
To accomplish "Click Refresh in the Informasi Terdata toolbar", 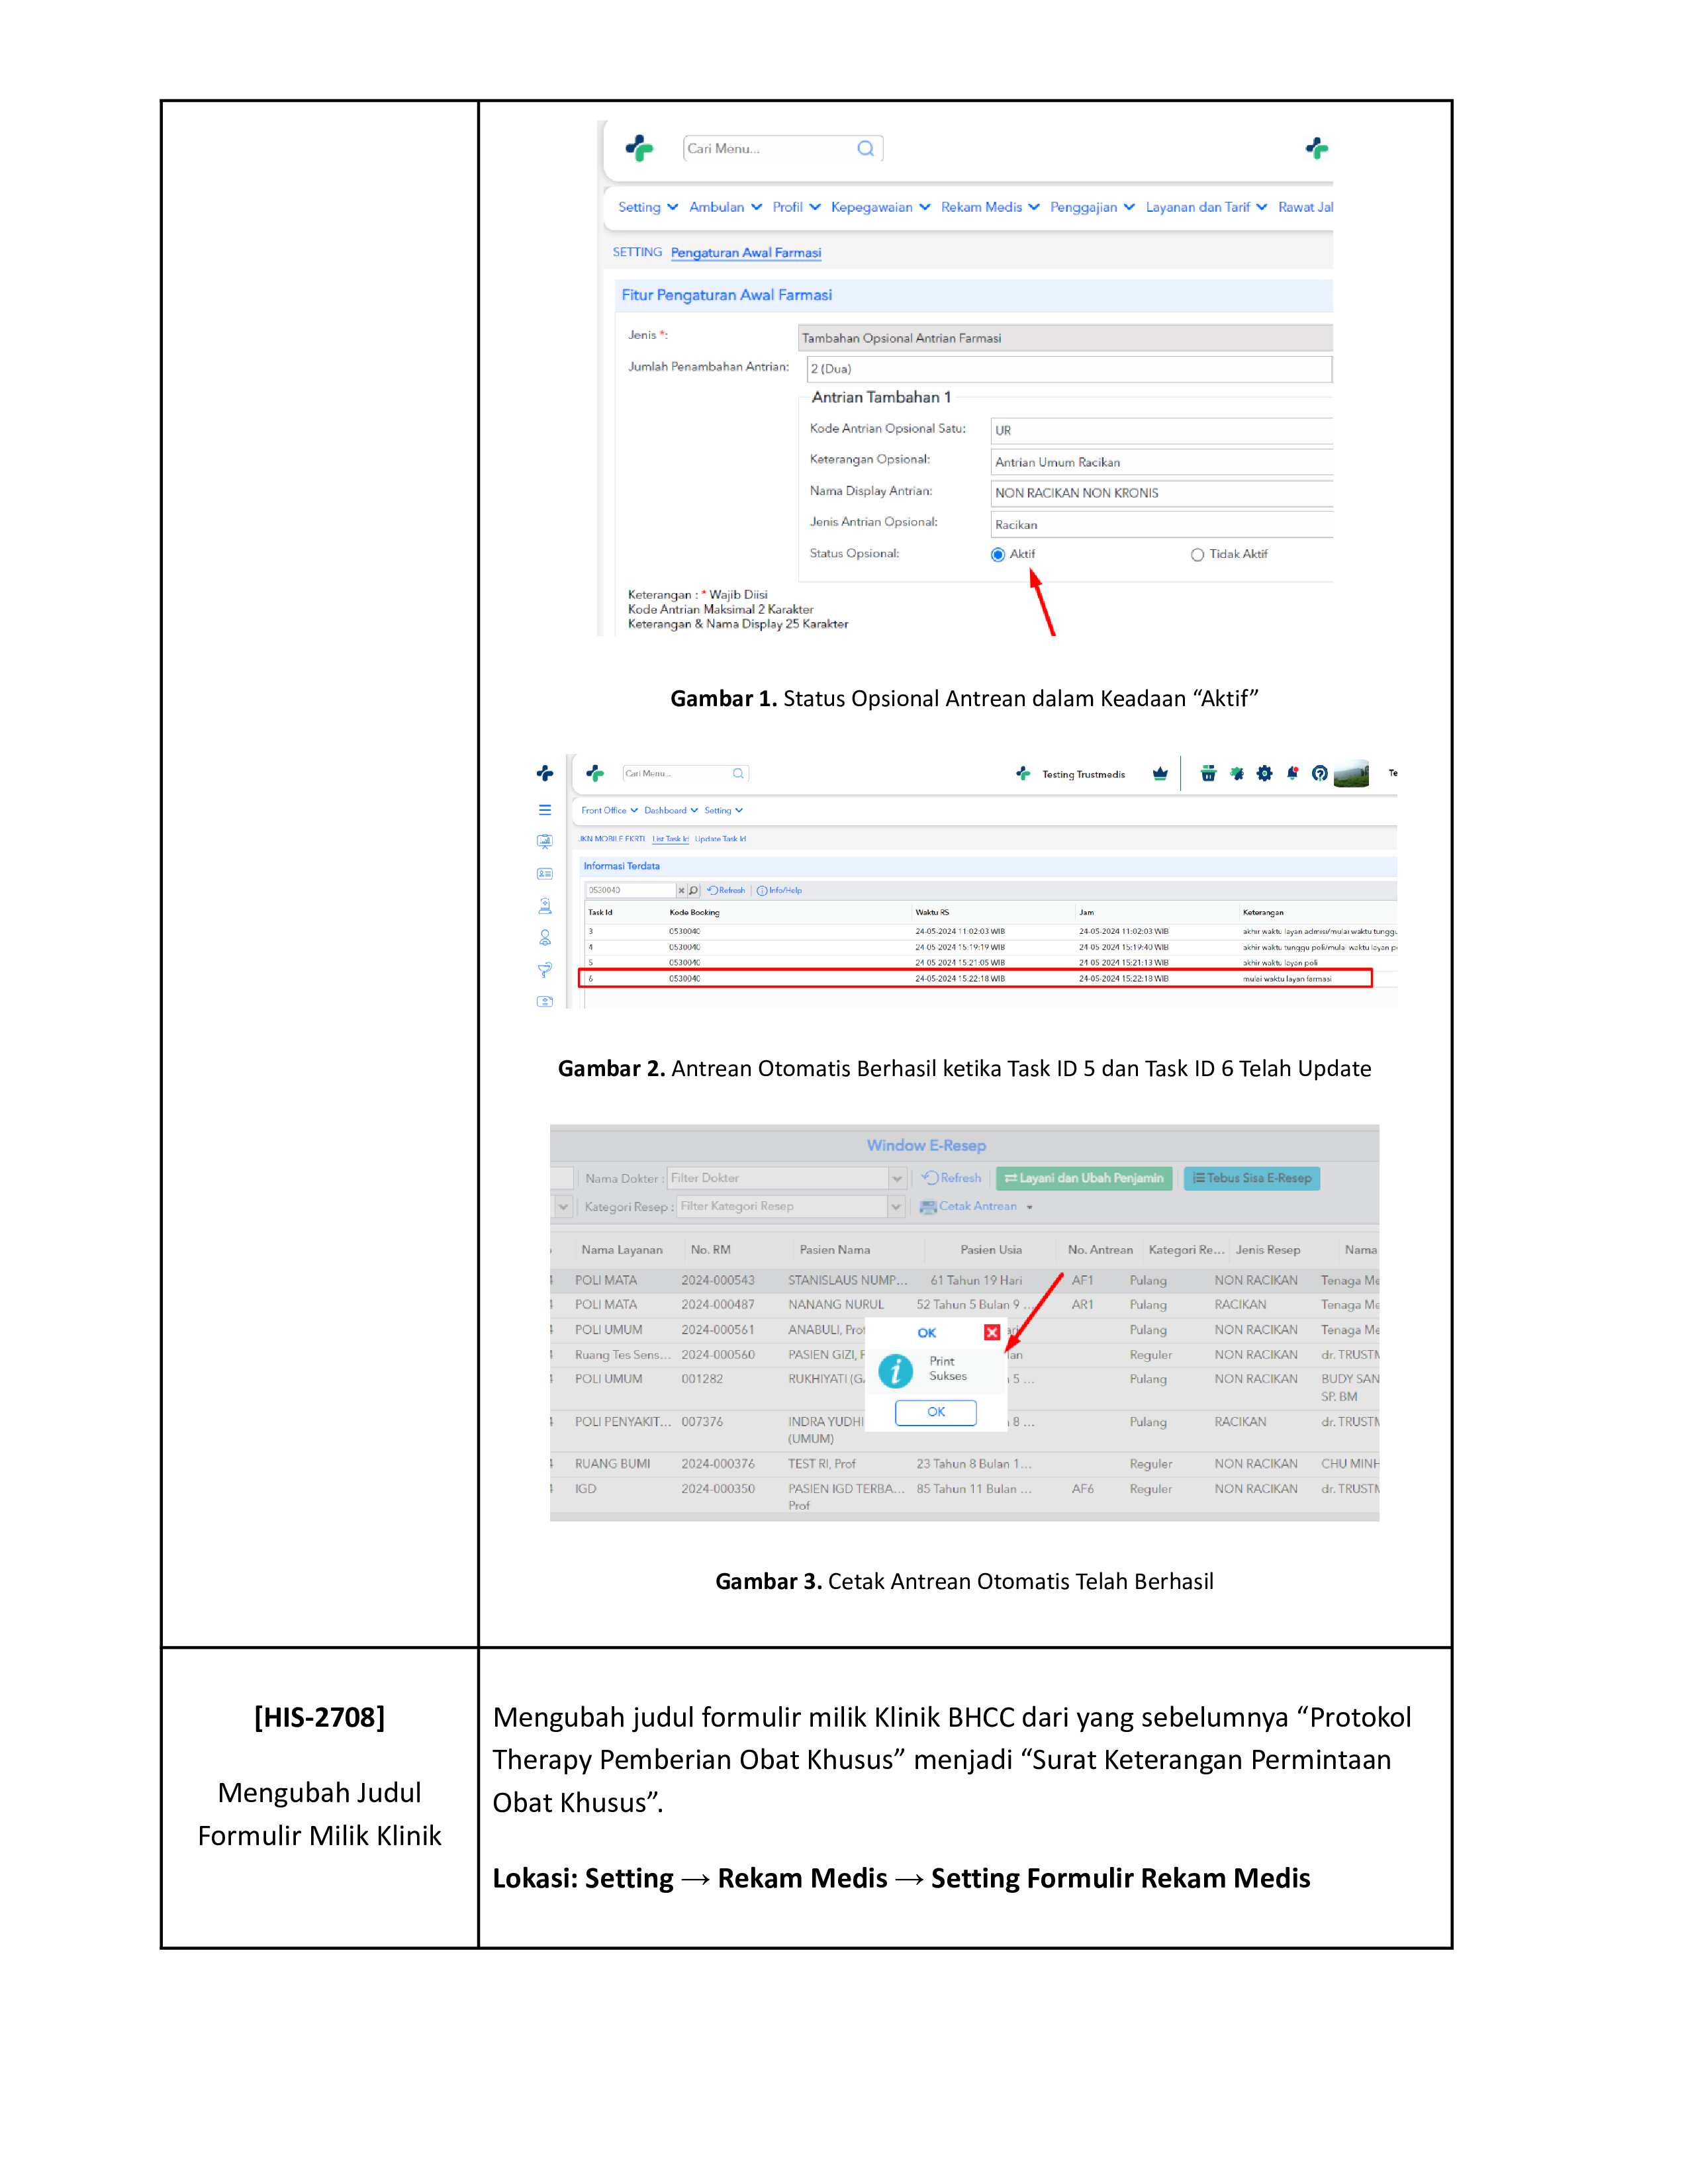I will point(726,890).
